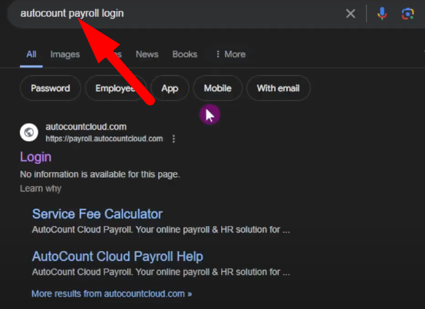The width and height of the screenshot is (425, 309).
Task: Clear the search query with the X icon
Action: (x=350, y=13)
